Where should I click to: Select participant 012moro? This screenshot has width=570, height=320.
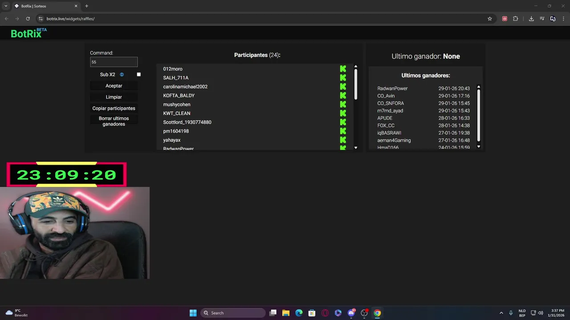click(x=173, y=69)
